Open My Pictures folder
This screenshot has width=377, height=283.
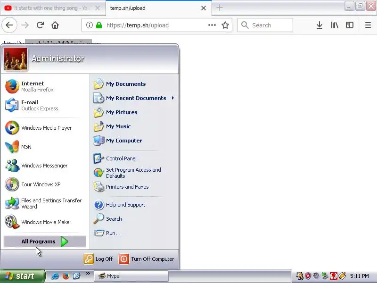coord(134,112)
